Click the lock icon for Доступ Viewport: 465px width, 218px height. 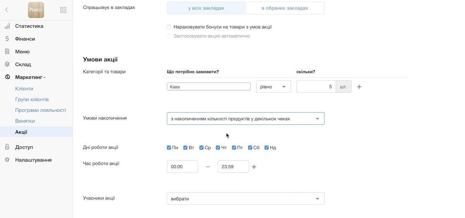click(7, 147)
